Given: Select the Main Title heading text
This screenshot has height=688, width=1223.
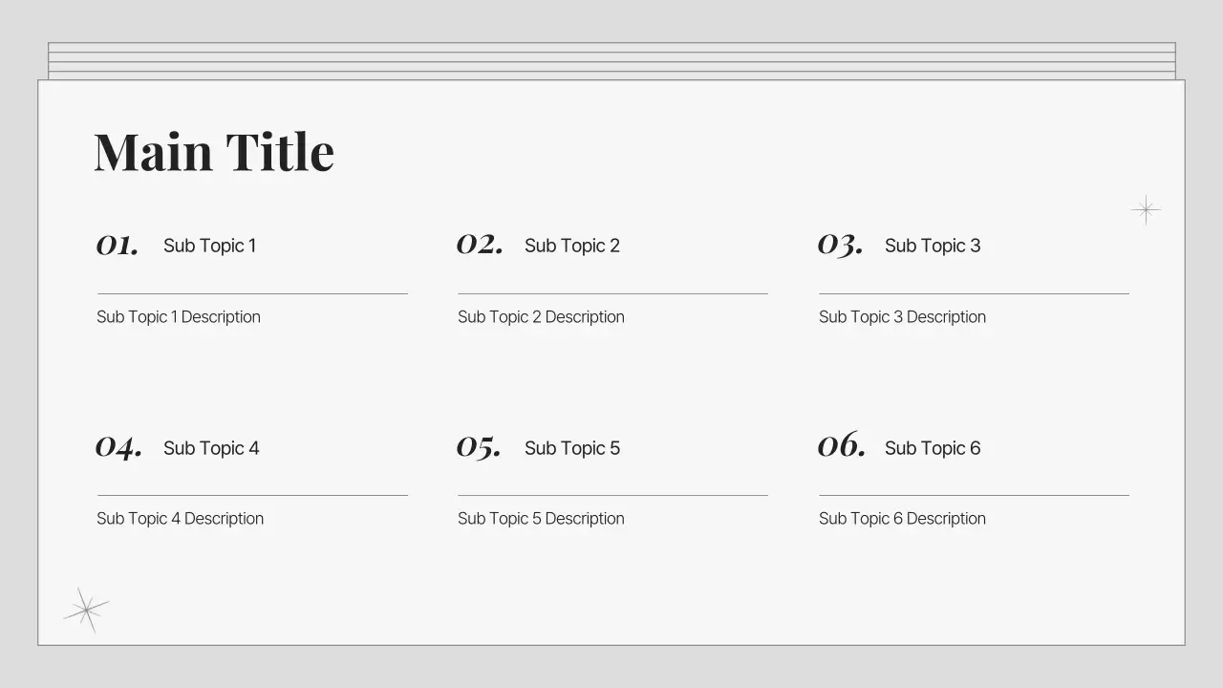Looking at the screenshot, I should coord(214,152).
